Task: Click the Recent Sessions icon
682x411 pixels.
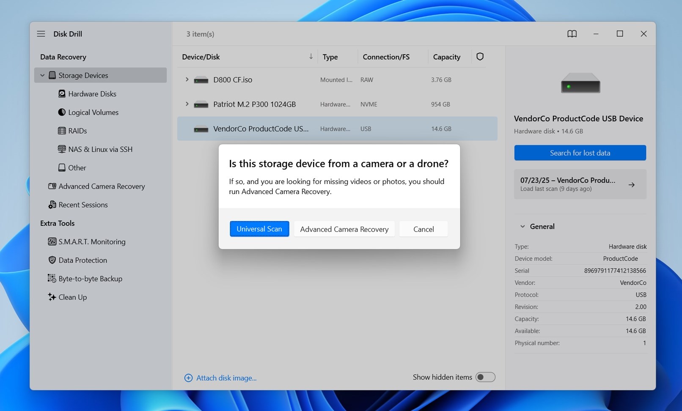Action: click(52, 205)
